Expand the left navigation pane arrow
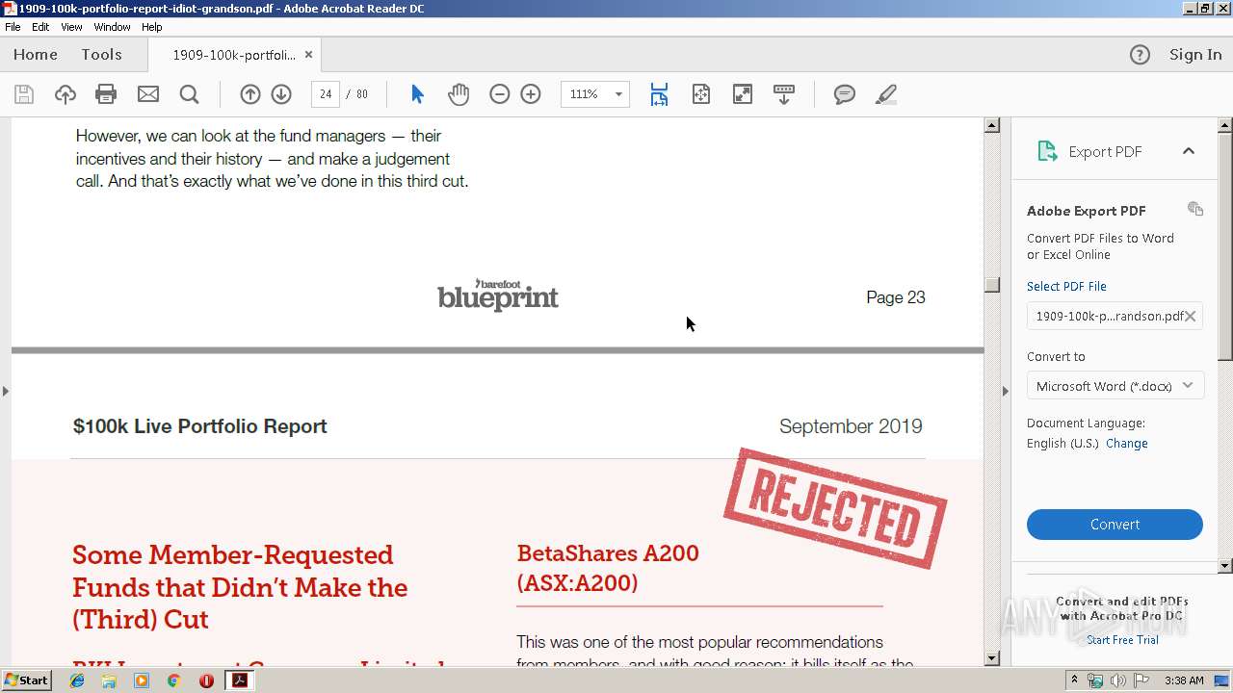Screen dimensions: 1233x693 point(6,391)
